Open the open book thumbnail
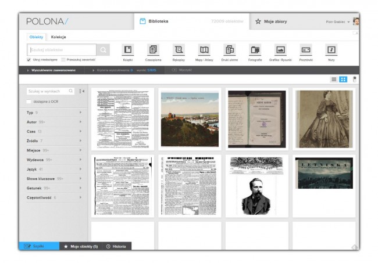The width and height of the screenshot is (378, 263). tap(256, 119)
